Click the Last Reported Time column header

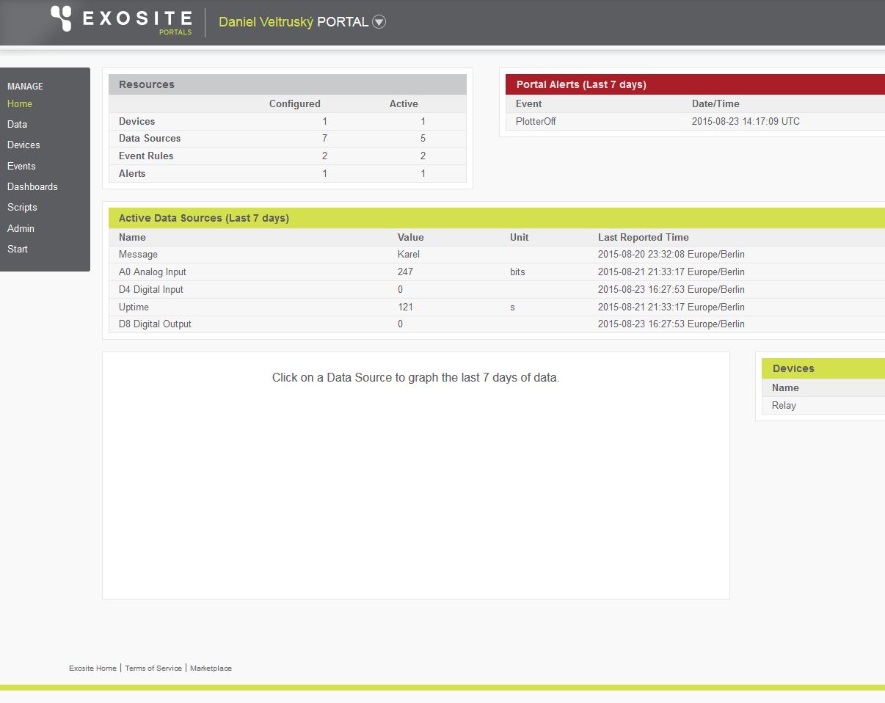(x=644, y=238)
